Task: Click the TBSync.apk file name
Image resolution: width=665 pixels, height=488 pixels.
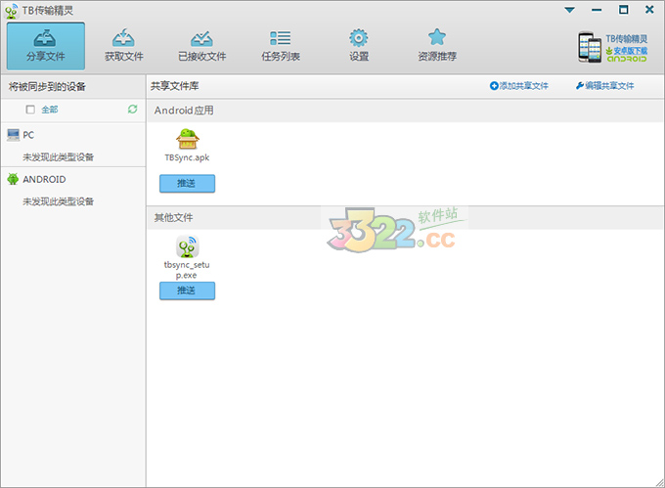Action: [x=187, y=157]
